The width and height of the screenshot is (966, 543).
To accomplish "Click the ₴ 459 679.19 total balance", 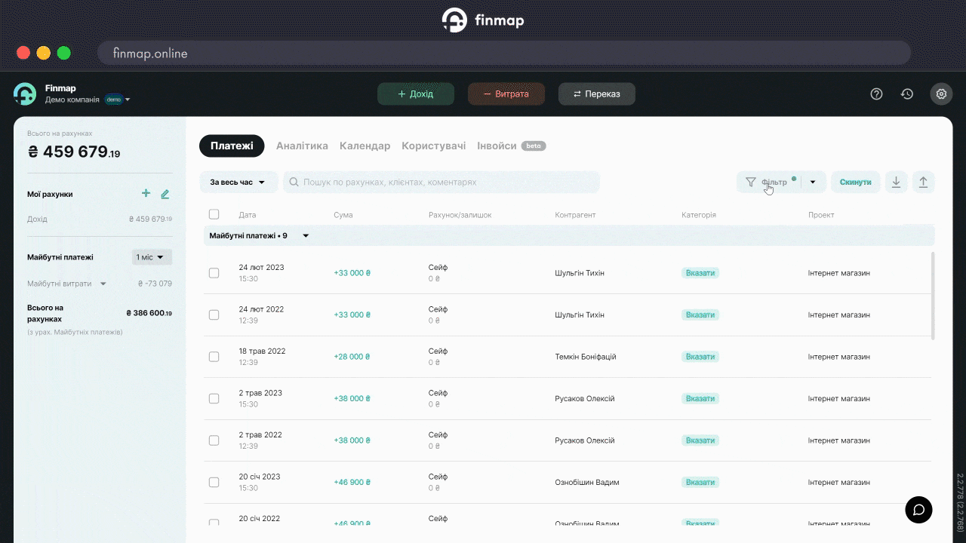I will (x=74, y=152).
